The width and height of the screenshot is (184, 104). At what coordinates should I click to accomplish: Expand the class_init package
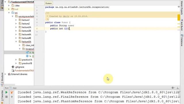20,45
